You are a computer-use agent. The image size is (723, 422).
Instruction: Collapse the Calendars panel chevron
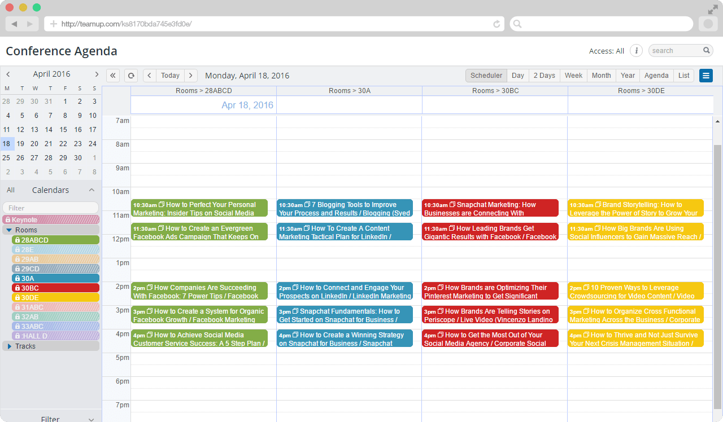[x=92, y=190]
